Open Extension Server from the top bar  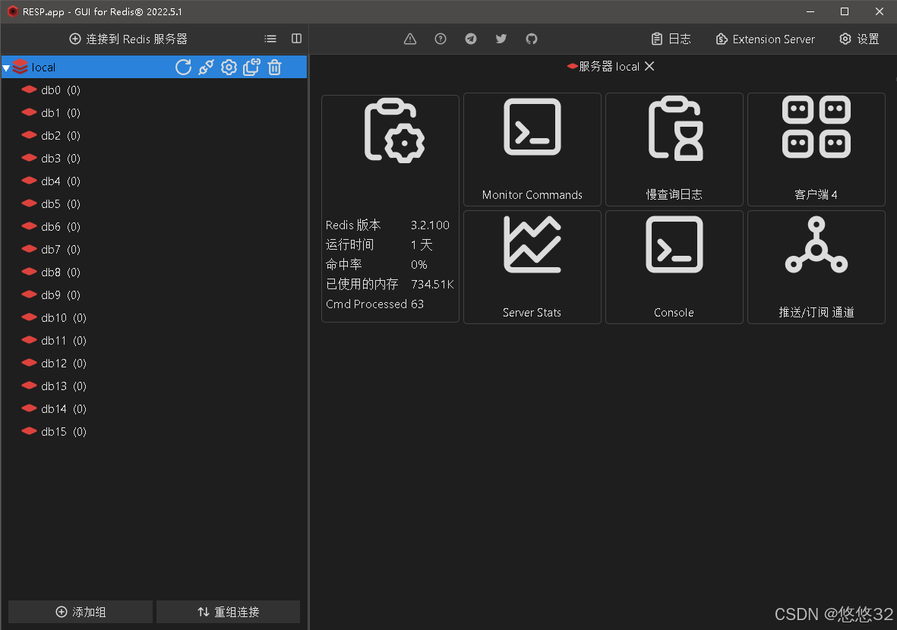point(765,39)
